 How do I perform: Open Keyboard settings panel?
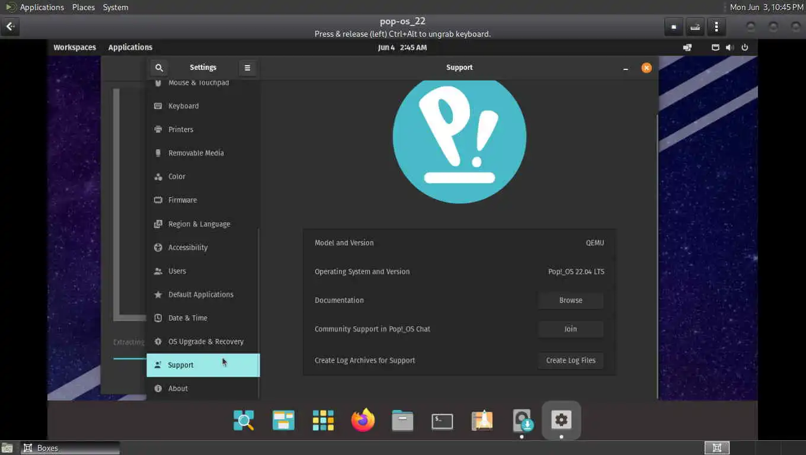203,106
